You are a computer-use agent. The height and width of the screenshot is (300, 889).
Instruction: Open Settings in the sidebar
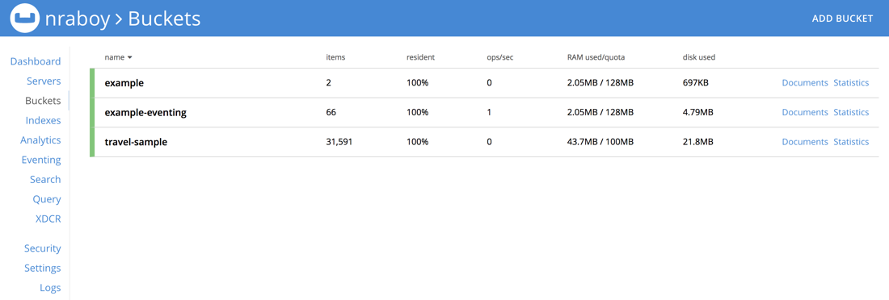(x=43, y=269)
